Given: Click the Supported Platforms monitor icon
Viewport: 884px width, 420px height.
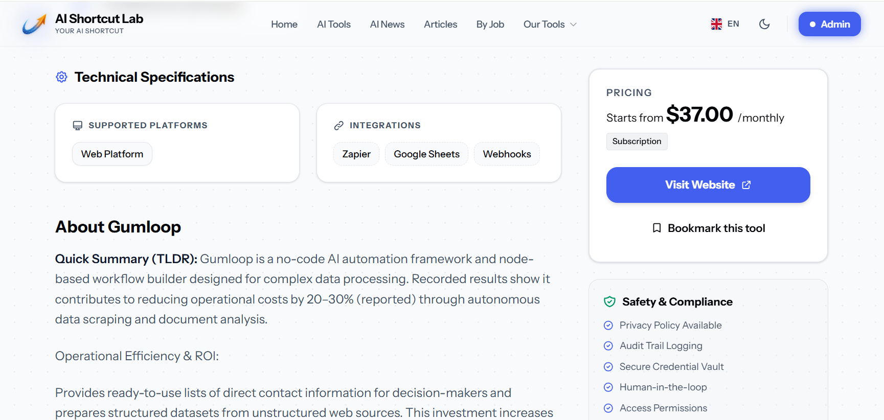Looking at the screenshot, I should tap(78, 126).
